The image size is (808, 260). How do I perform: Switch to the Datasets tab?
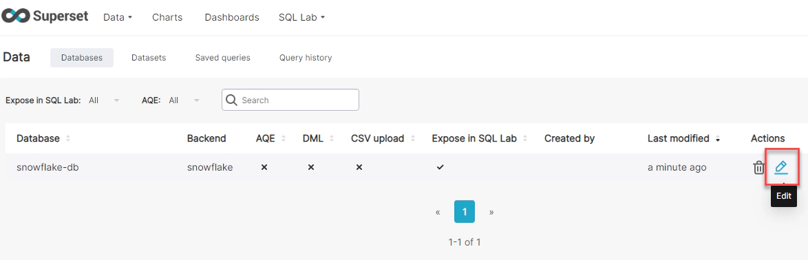(149, 58)
